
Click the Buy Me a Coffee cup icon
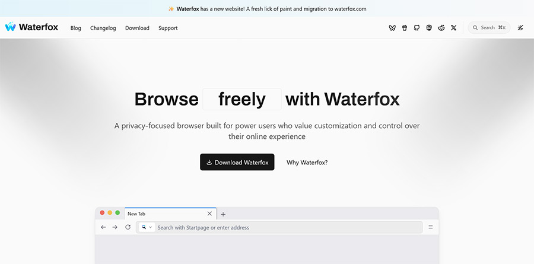(405, 28)
